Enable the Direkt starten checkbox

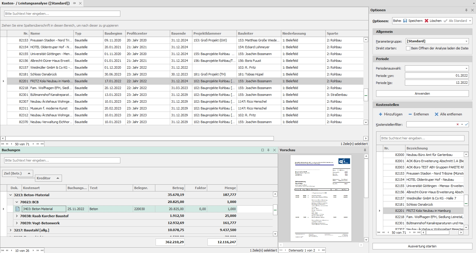point(408,48)
